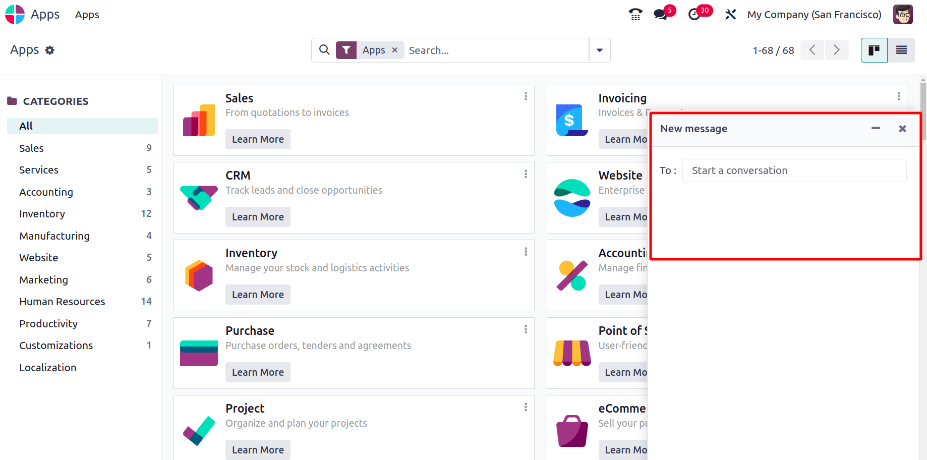Viewport: 927px width, 460px height.
Task: Open Inventory card options menu
Action: tap(526, 252)
